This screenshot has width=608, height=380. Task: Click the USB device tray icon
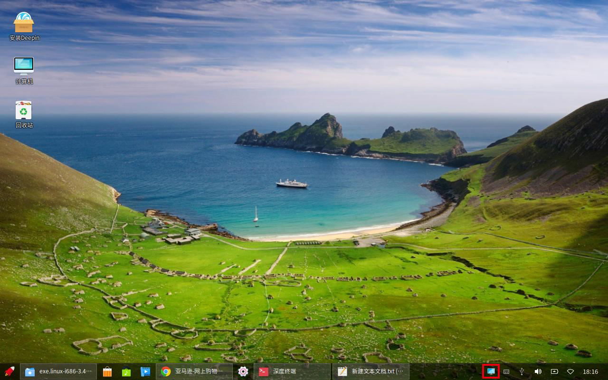522,371
